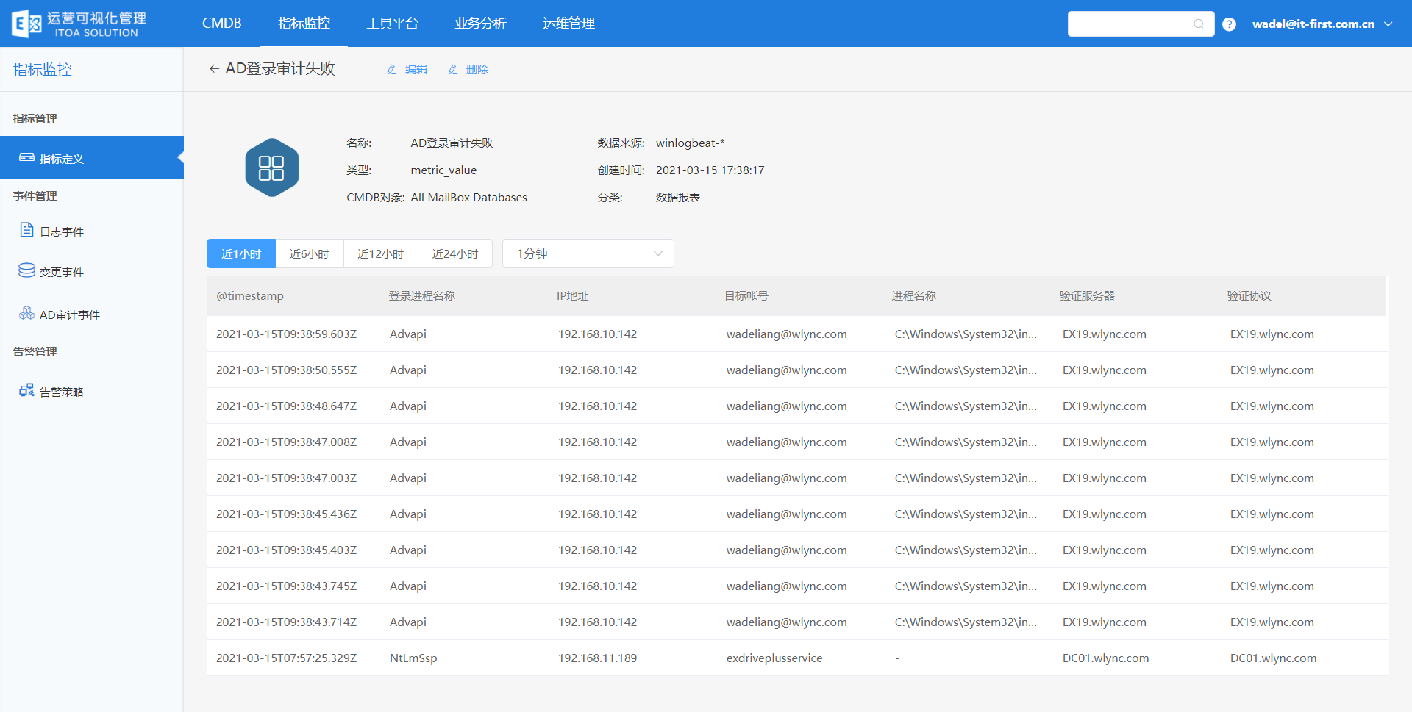The width and height of the screenshot is (1412, 712).
Task: Click the 日志事件 document icon
Action: tap(26, 230)
